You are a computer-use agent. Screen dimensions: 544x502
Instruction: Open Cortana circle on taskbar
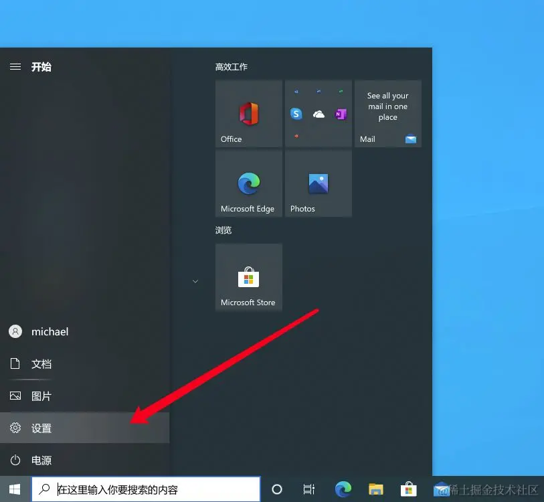tap(277, 489)
